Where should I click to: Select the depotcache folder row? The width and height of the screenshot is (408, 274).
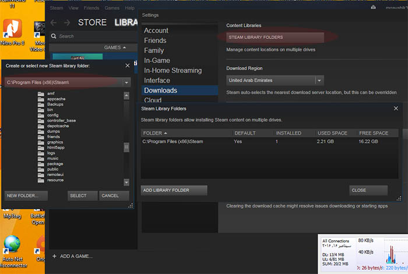pyautogui.click(x=54, y=126)
